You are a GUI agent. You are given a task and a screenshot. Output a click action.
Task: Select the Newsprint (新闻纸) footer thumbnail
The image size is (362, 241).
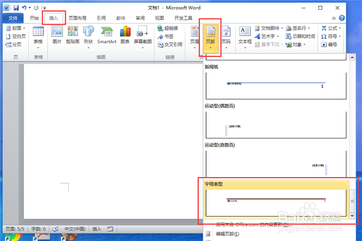[276, 86]
